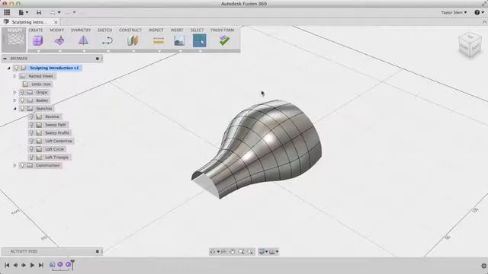Open Display Settings monitor dropdown
This screenshot has width=488, height=274.
point(263,252)
